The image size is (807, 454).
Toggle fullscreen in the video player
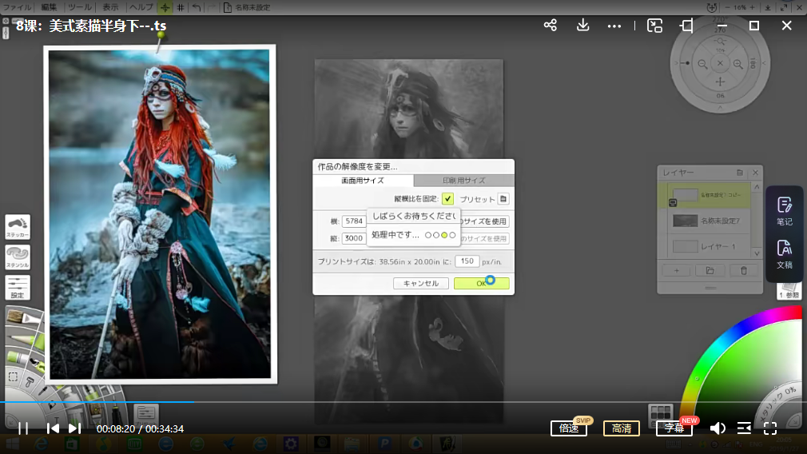(x=770, y=428)
